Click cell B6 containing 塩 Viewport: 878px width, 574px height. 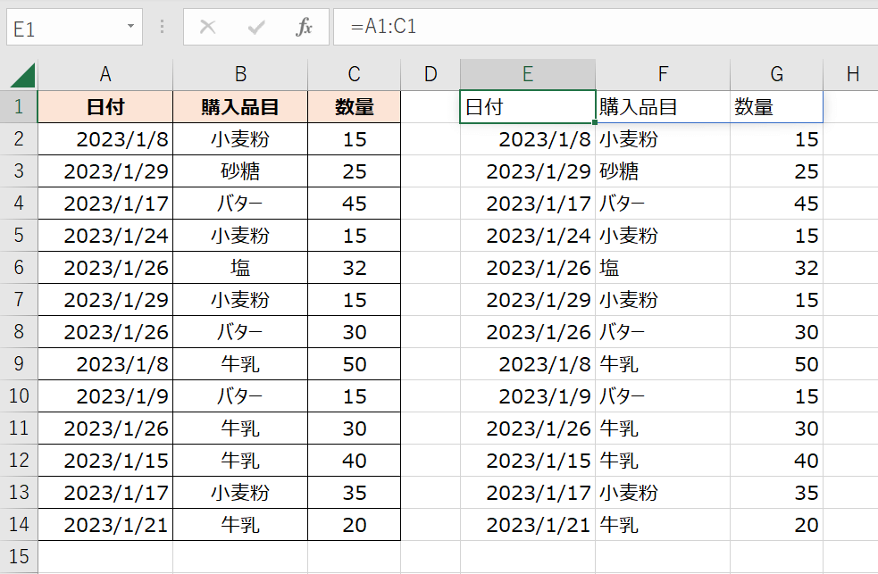[x=240, y=268]
